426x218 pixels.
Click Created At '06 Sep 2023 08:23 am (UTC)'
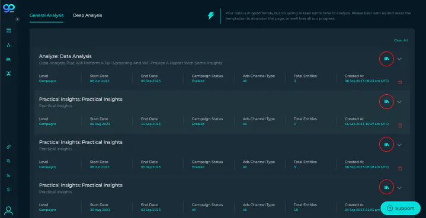coord(367,81)
